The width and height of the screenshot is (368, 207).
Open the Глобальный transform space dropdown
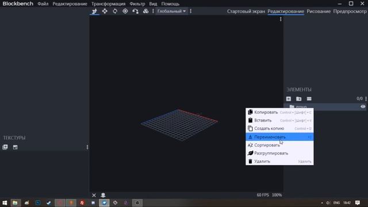click(171, 11)
